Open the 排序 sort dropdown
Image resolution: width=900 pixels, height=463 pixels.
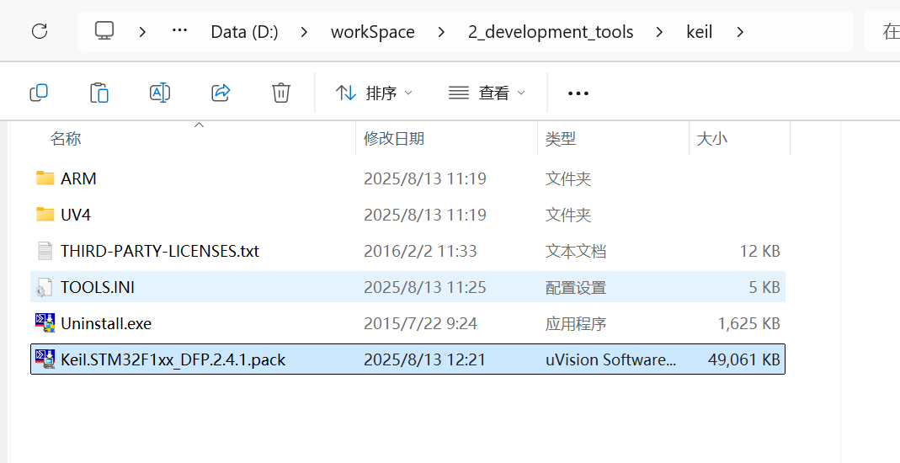tap(374, 93)
